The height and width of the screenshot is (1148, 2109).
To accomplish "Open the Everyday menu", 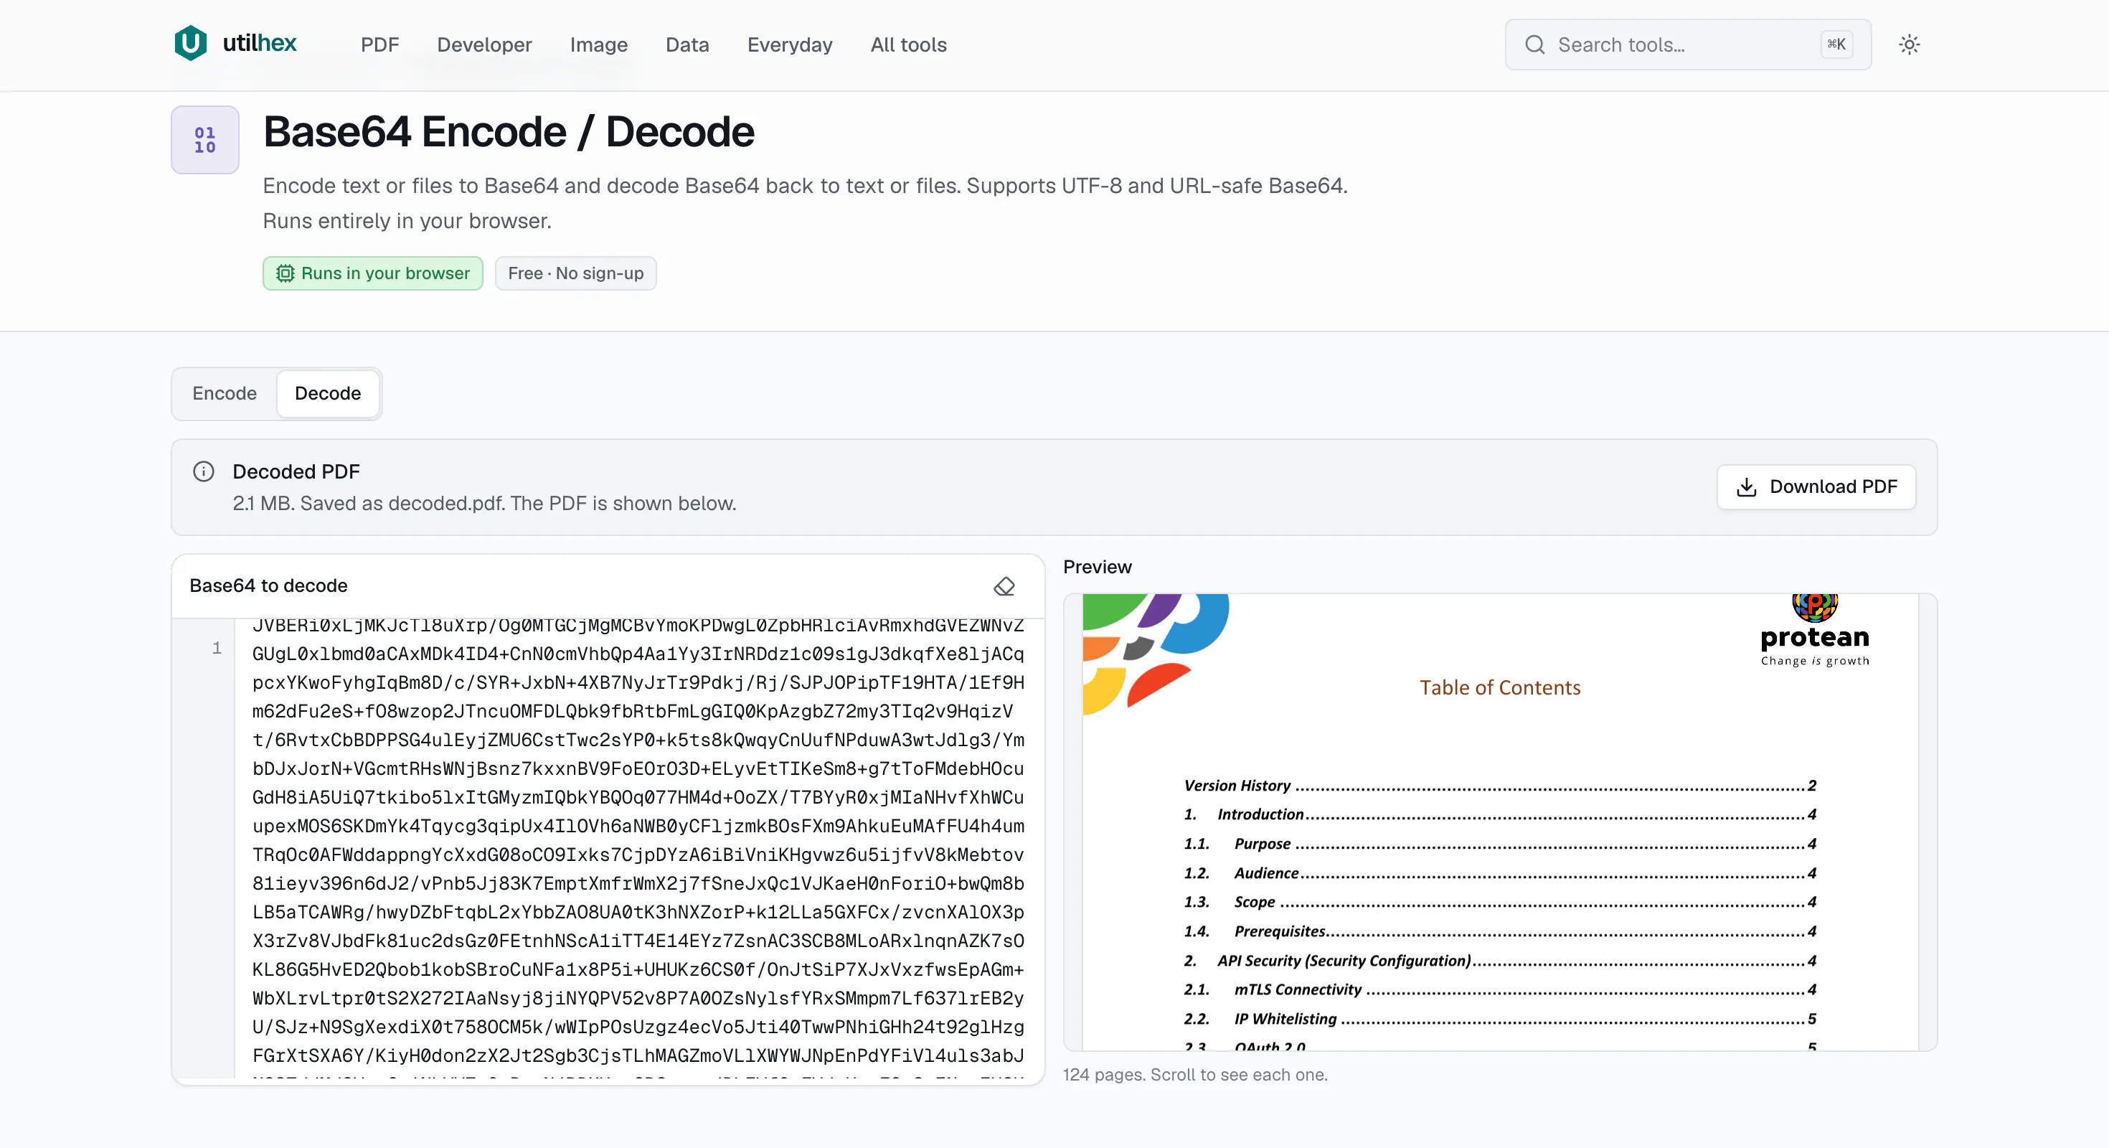I will tap(789, 44).
